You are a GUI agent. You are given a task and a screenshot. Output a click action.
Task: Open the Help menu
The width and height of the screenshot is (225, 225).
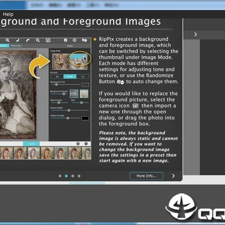coord(8,14)
